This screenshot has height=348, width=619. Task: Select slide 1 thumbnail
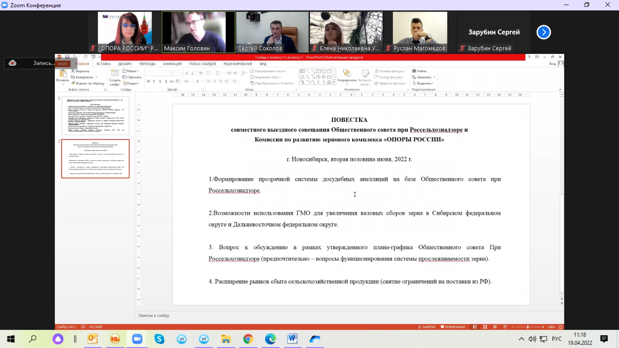[x=95, y=115]
